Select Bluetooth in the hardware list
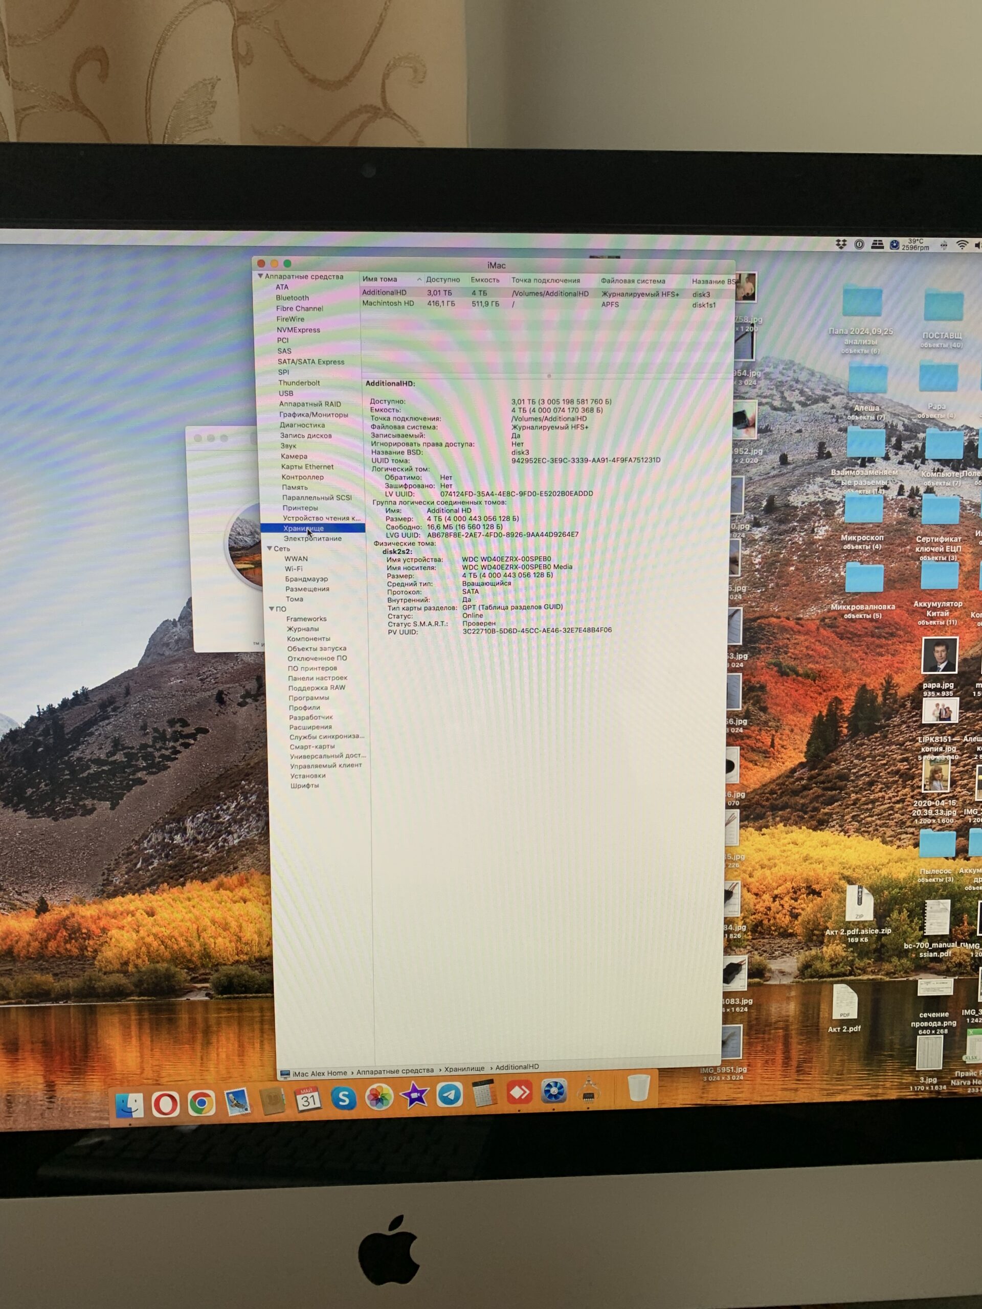This screenshot has height=1309, width=982. click(x=293, y=298)
